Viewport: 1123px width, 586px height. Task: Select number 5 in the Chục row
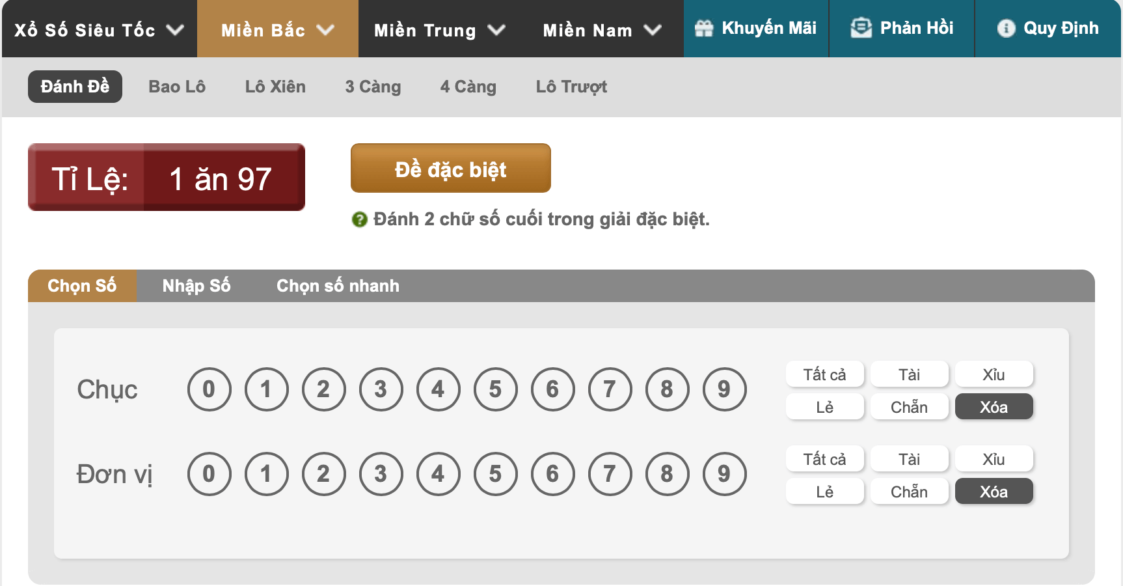coord(495,389)
